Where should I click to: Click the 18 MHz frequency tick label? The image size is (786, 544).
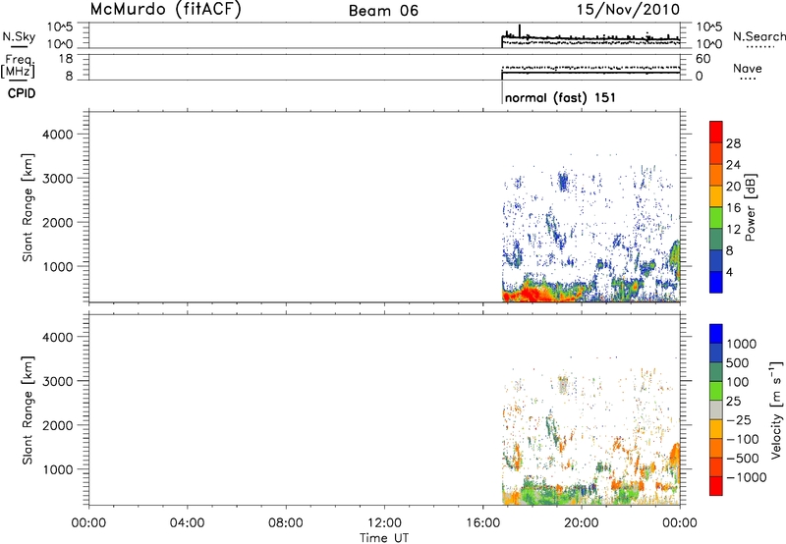[66, 59]
